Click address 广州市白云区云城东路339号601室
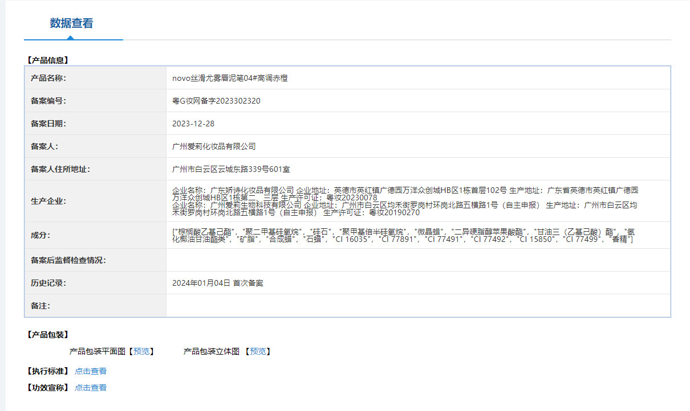690x411 pixels. pyautogui.click(x=232, y=169)
